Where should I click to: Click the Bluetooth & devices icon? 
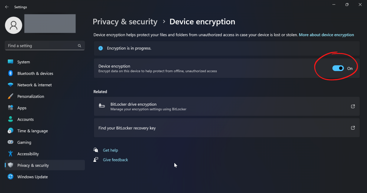coord(11,74)
